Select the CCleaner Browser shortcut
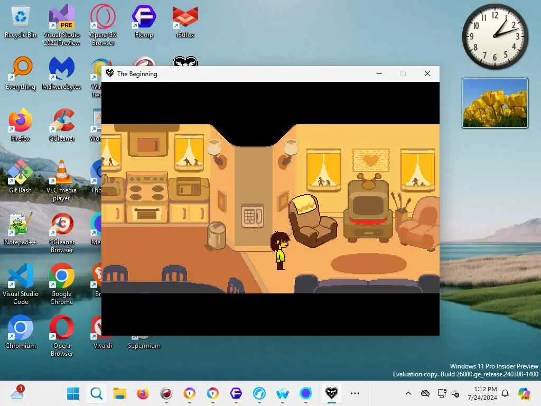This screenshot has height=406, width=541. pos(61,233)
